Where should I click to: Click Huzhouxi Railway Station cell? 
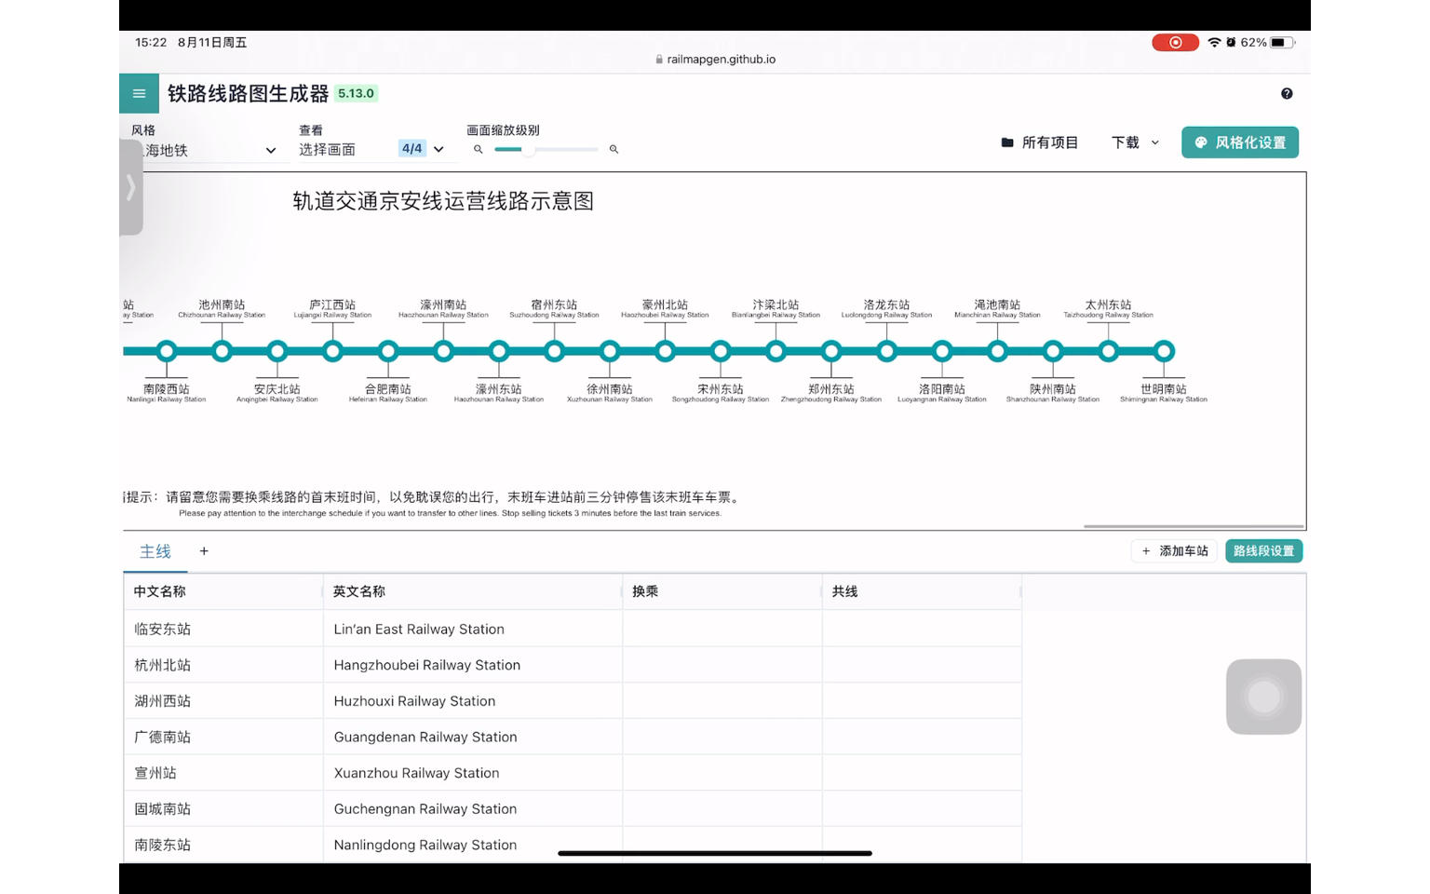(473, 700)
